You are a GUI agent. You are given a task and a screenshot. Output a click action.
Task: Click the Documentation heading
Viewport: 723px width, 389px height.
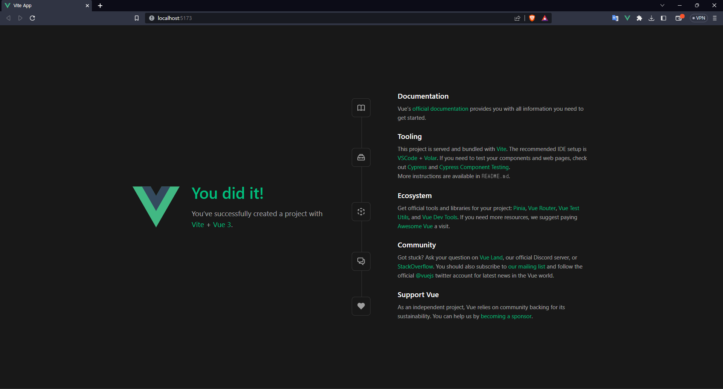pyautogui.click(x=423, y=96)
